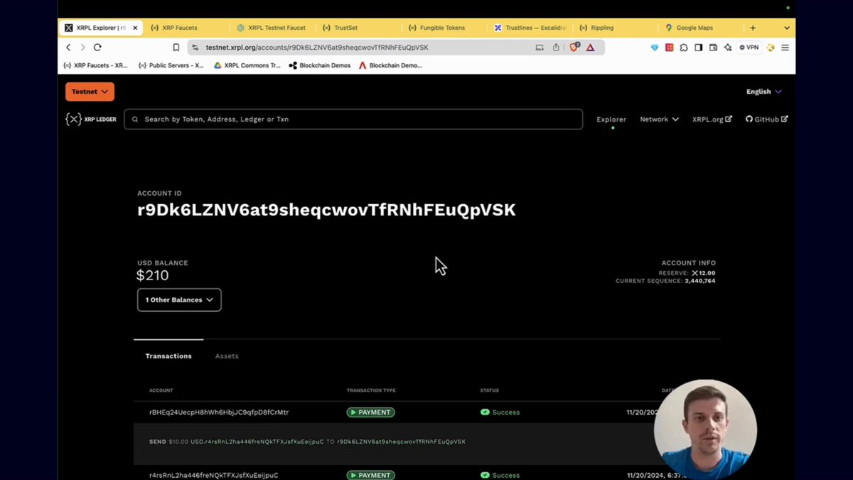
Task: Open the Explorer nav link
Action: pos(611,119)
